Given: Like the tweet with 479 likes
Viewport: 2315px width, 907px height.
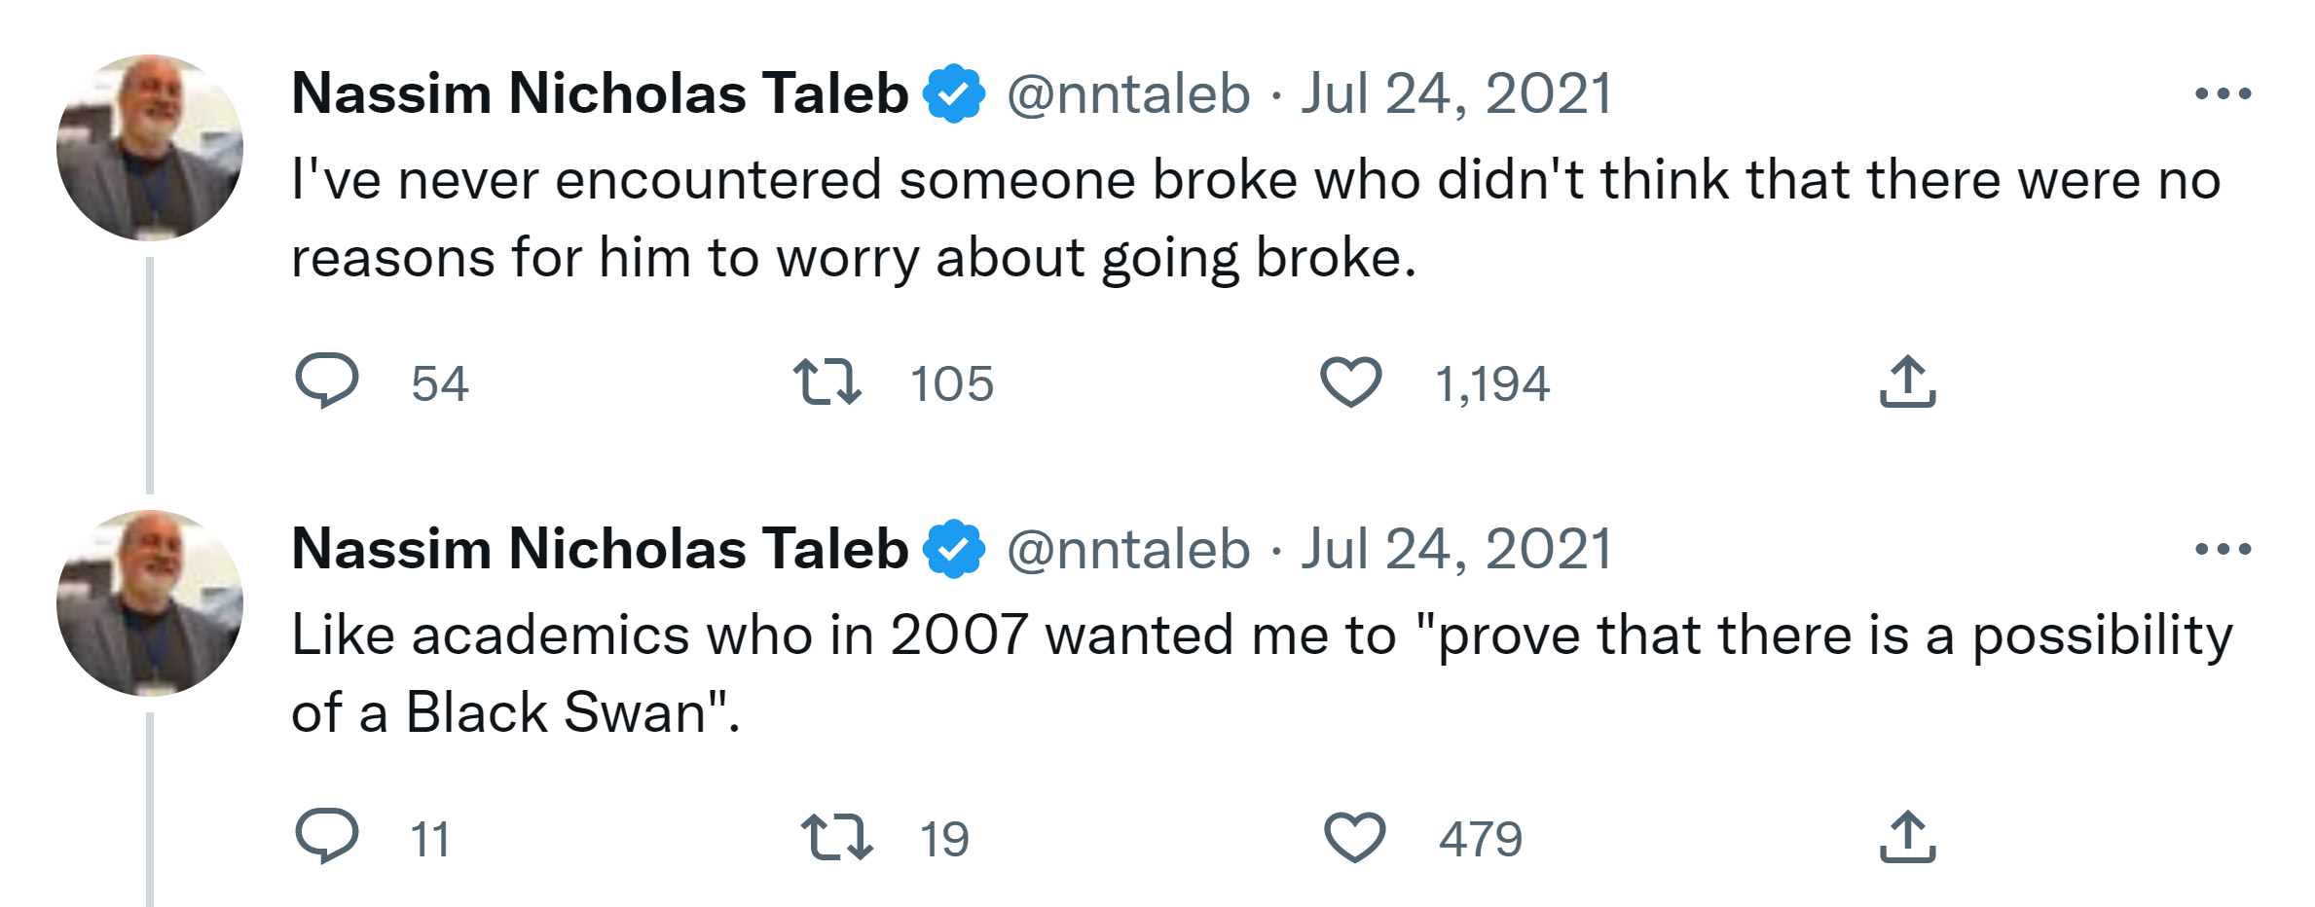Looking at the screenshot, I should click(x=1354, y=836).
